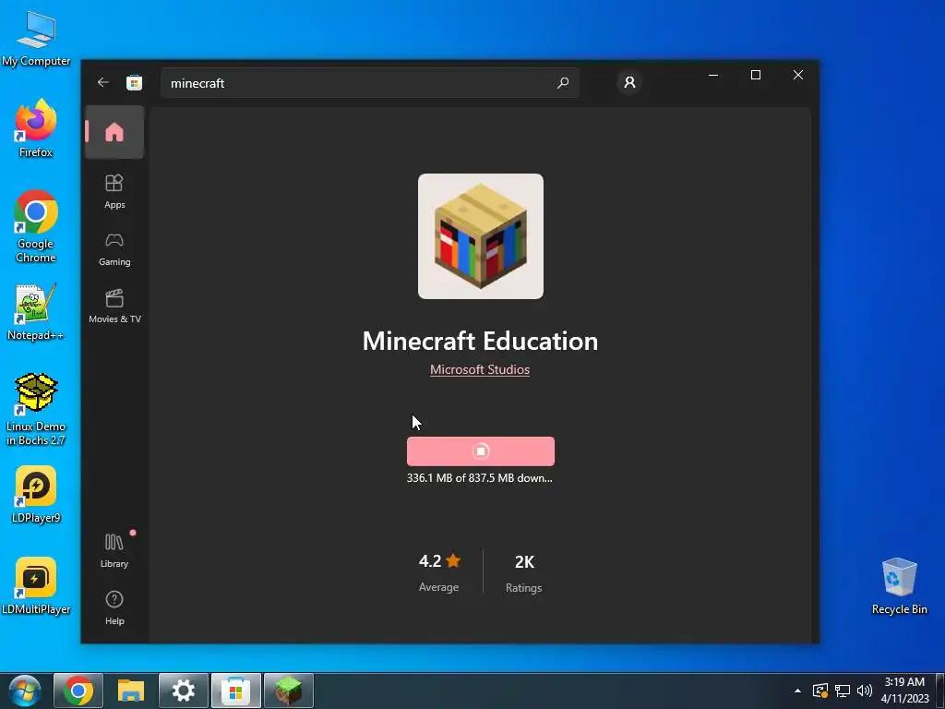Open the Minecraft grass block taskbar icon
The image size is (945, 709).
[x=288, y=691]
